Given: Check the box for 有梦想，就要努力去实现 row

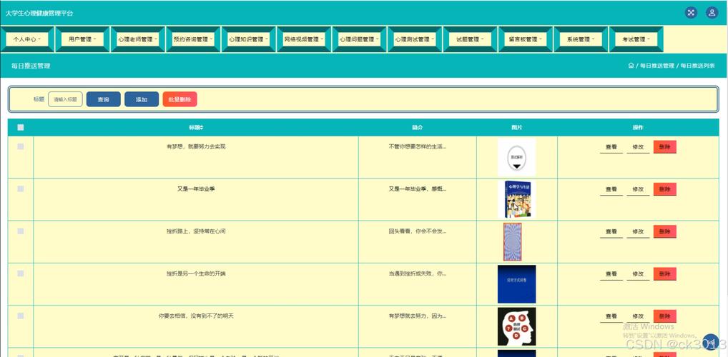Looking at the screenshot, I should (21, 146).
